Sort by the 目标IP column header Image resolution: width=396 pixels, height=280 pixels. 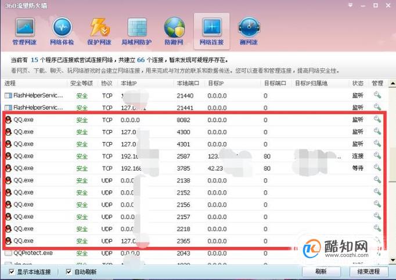pyautogui.click(x=215, y=83)
